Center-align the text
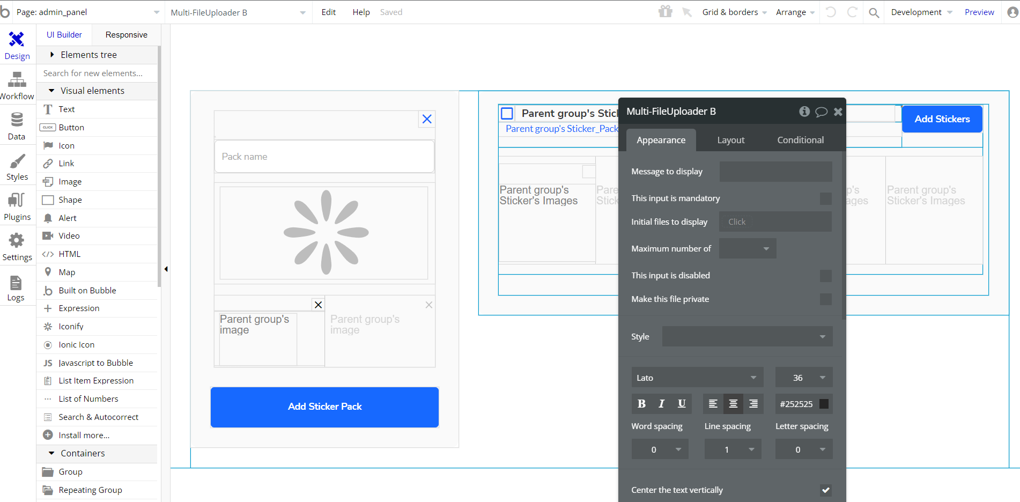1020x502 pixels. point(733,404)
